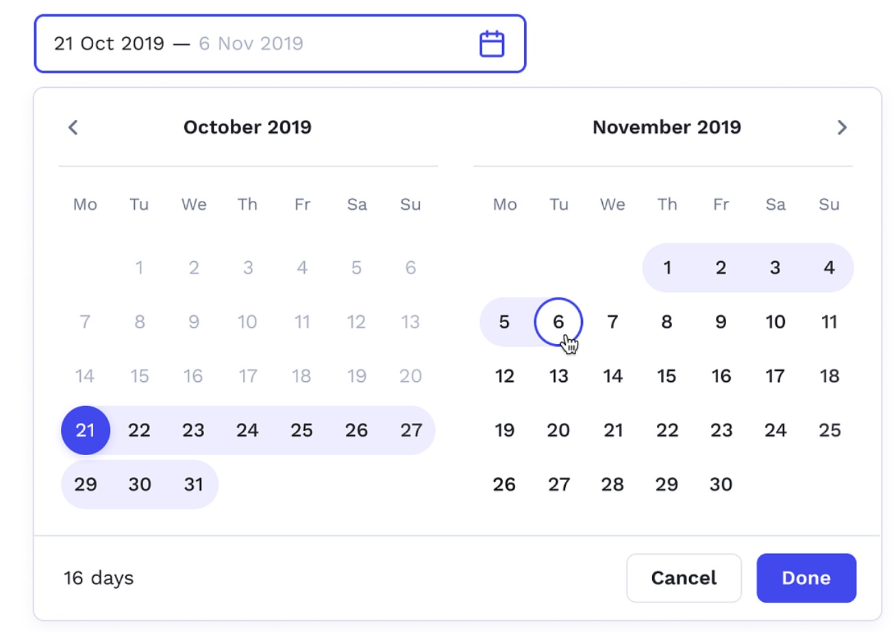Pick November 6 as end date

[558, 321]
